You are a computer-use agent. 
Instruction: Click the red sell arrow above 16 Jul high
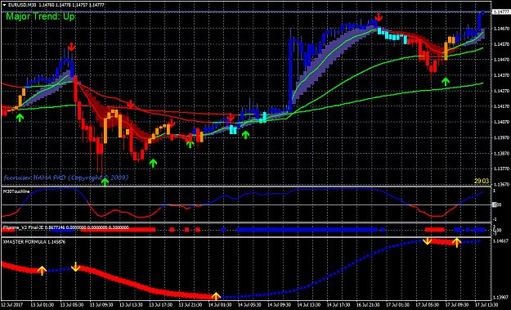pyautogui.click(x=379, y=17)
